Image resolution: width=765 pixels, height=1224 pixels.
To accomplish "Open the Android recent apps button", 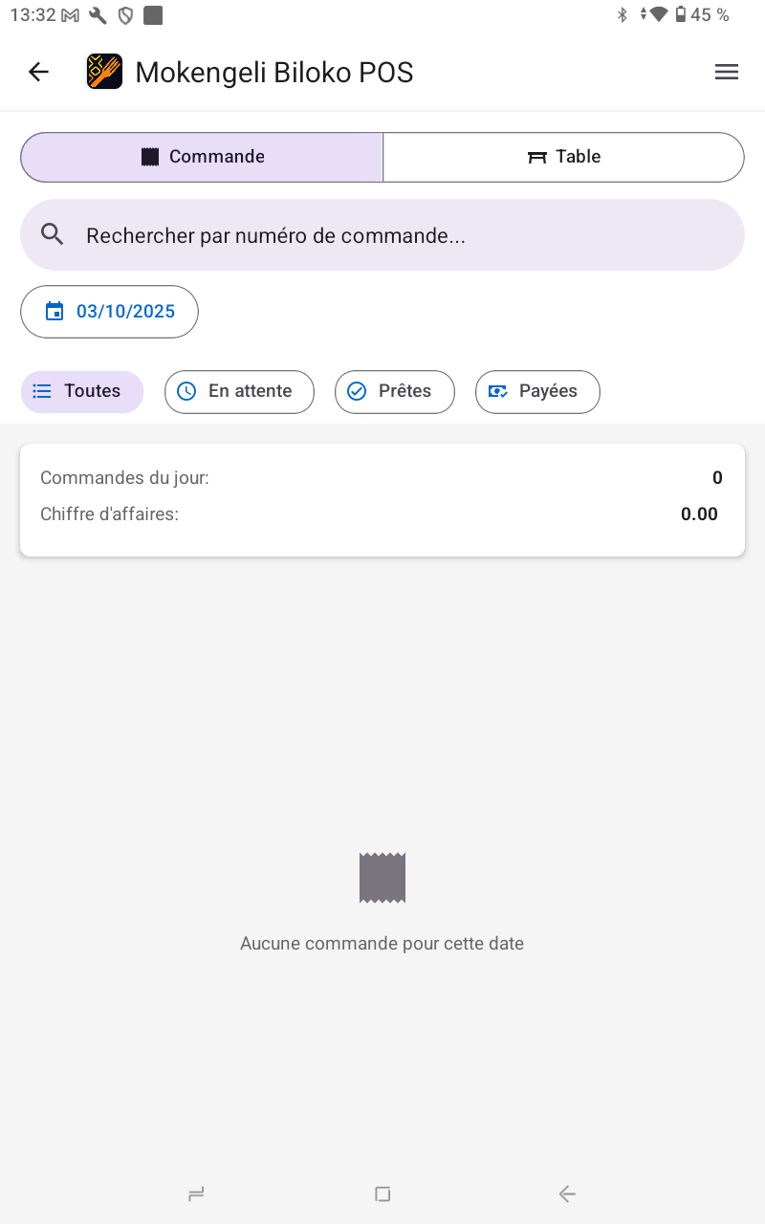I will 196,1193.
